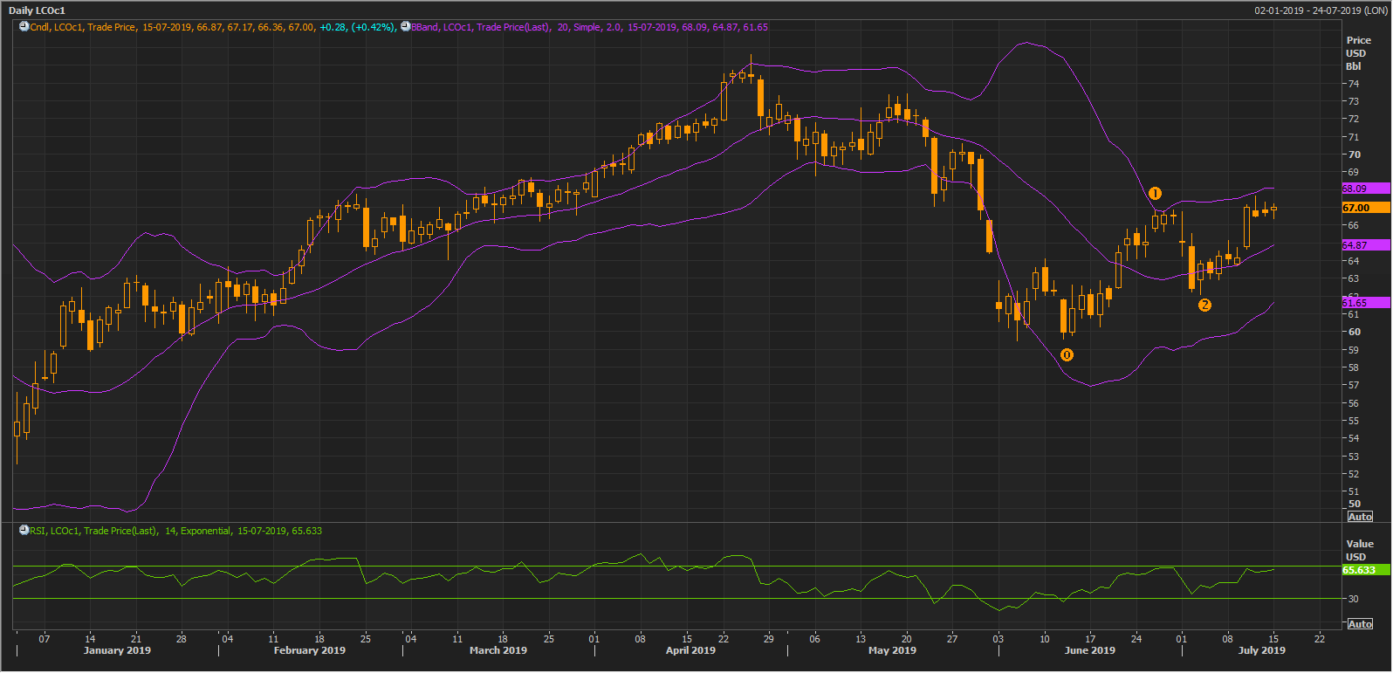Select chart marker labeled 1
The width and height of the screenshot is (1393, 673).
click(x=1155, y=193)
